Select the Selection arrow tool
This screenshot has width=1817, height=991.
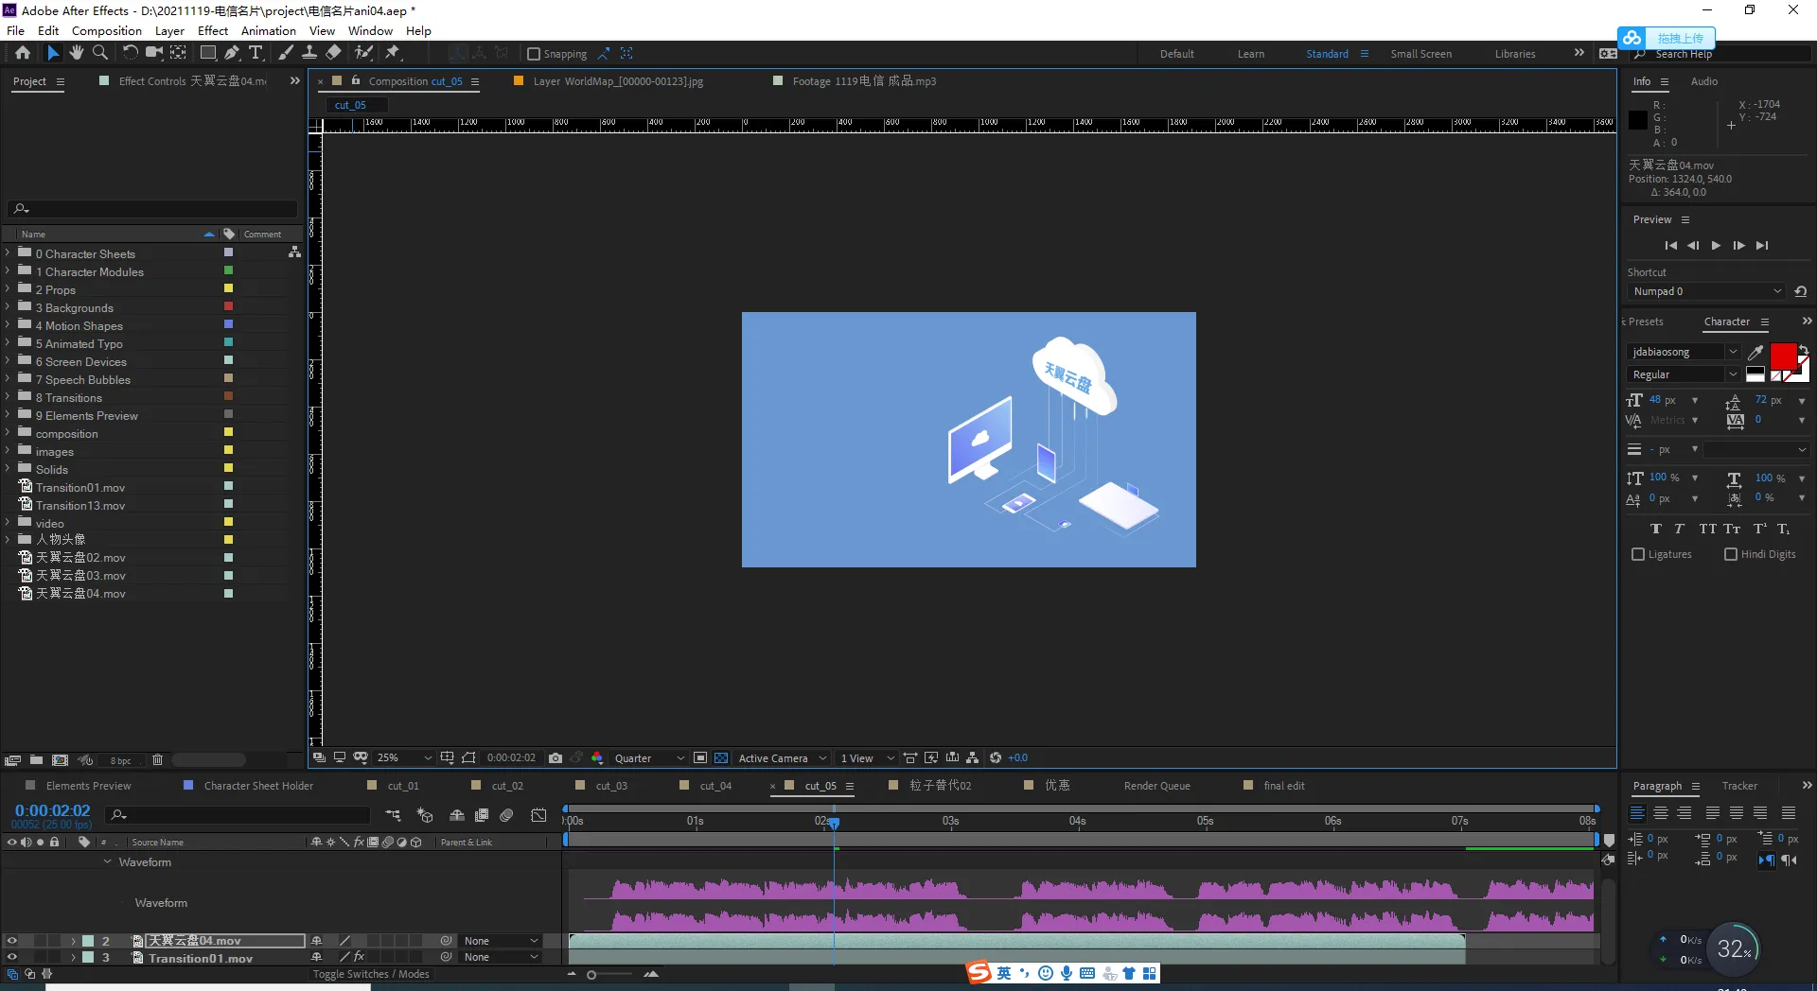[x=53, y=53]
